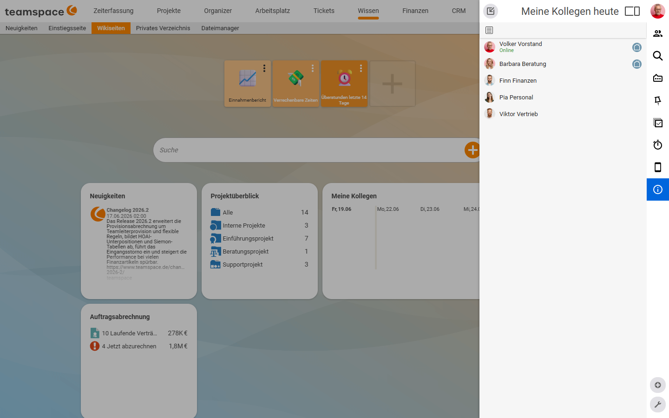Click the Meine Kollegen heute panel title
This screenshot has height=418, width=669.
pos(570,11)
